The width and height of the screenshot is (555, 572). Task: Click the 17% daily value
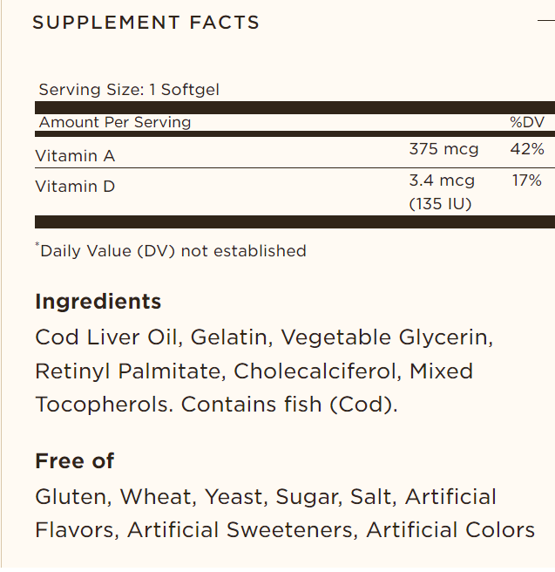(528, 180)
